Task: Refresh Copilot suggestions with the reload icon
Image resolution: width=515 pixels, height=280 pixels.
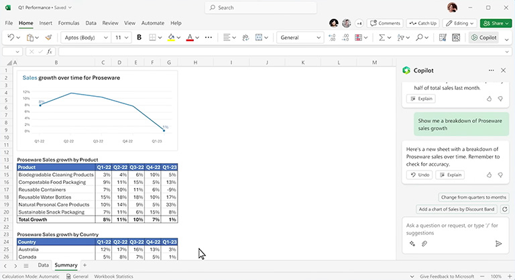Action: (504, 209)
